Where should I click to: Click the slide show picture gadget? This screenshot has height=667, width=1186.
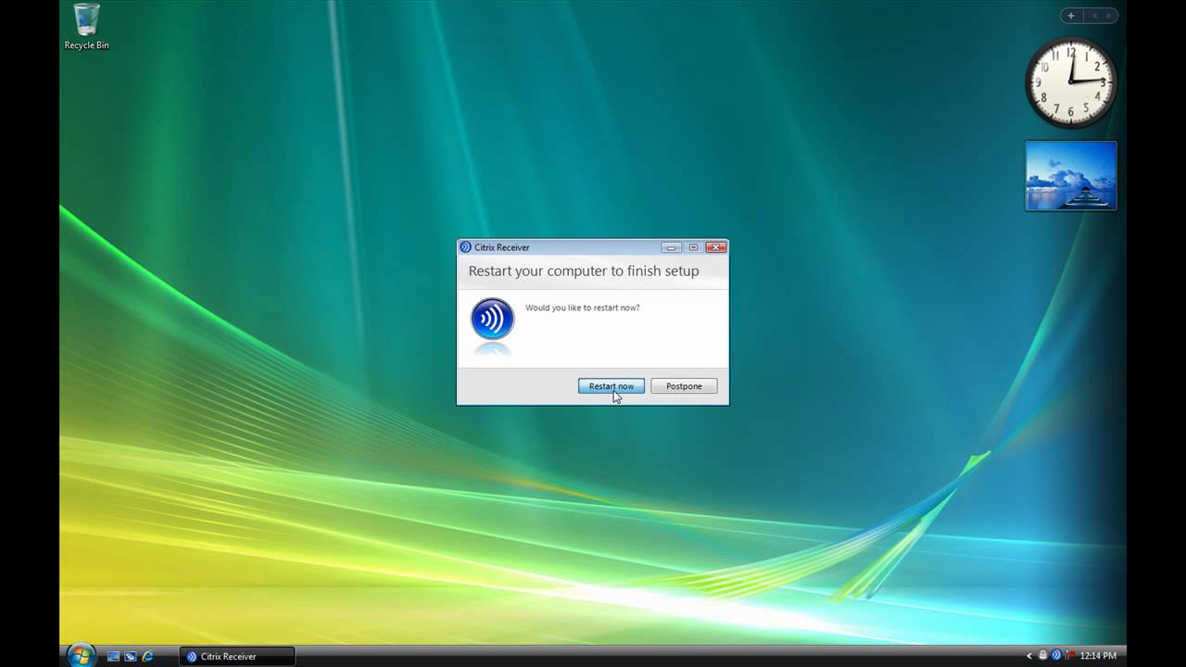pyautogui.click(x=1071, y=176)
